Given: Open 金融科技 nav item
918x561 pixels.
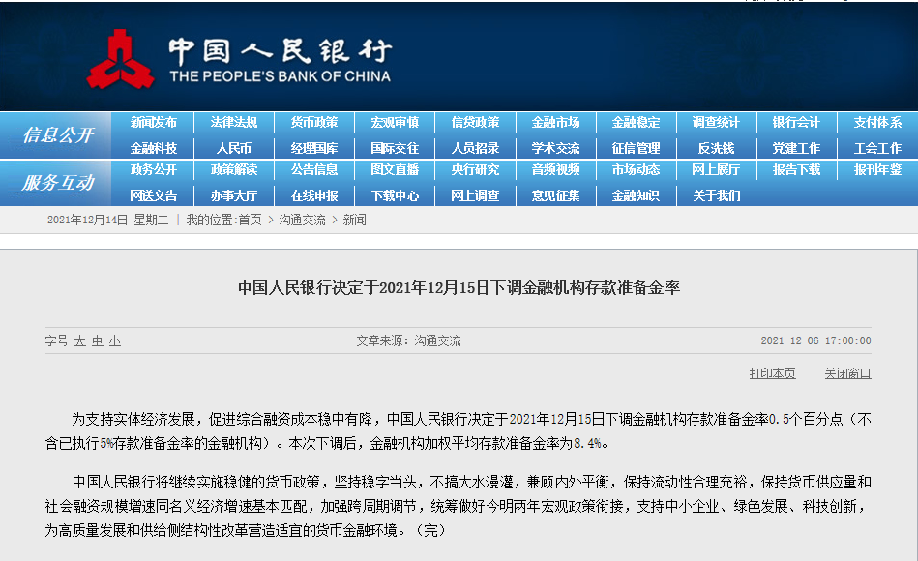Looking at the screenshot, I should point(154,148).
